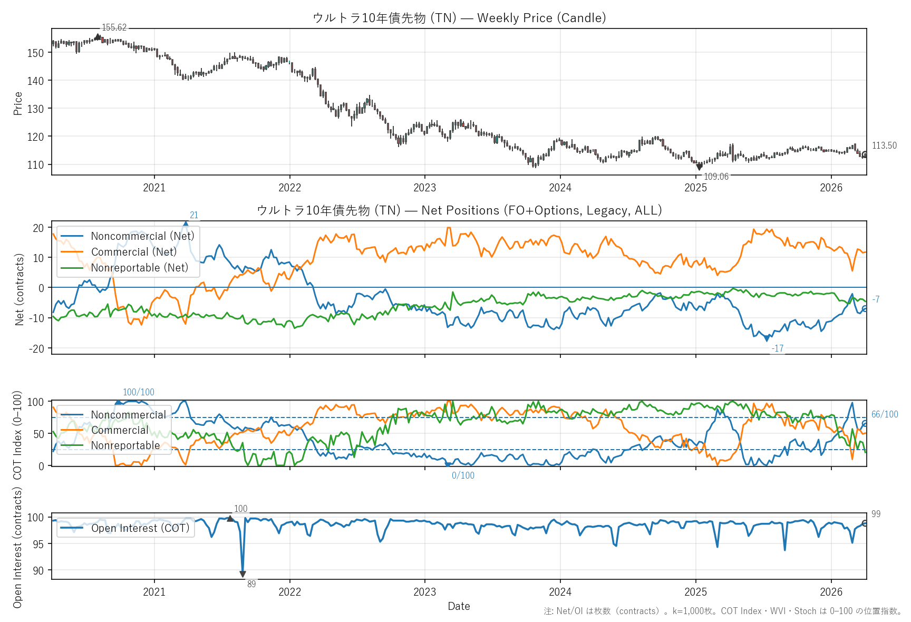This screenshot has height=622, width=911.
Task: Click the 109.06 price low triangle marker
Action: 700,167
